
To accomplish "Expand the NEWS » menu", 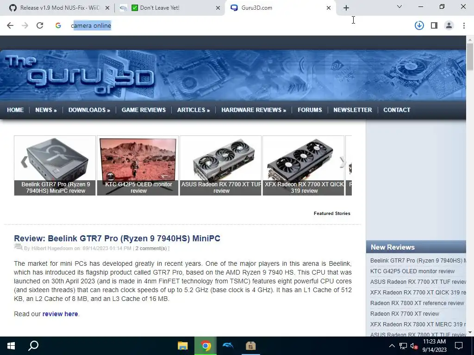I will tap(46, 110).
